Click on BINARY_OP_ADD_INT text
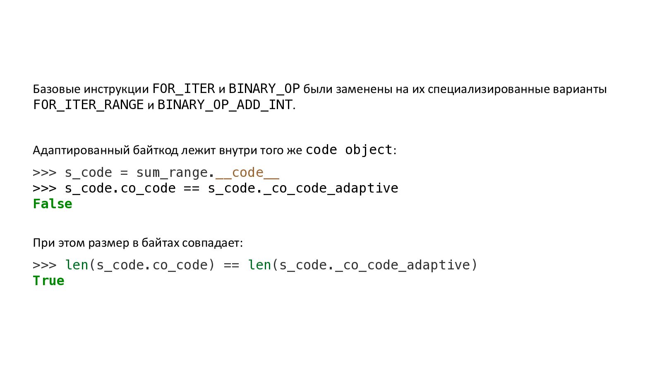The width and height of the screenshot is (657, 369). (x=225, y=105)
